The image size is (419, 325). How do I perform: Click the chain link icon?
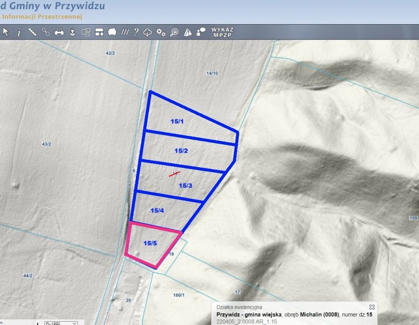click(46, 32)
